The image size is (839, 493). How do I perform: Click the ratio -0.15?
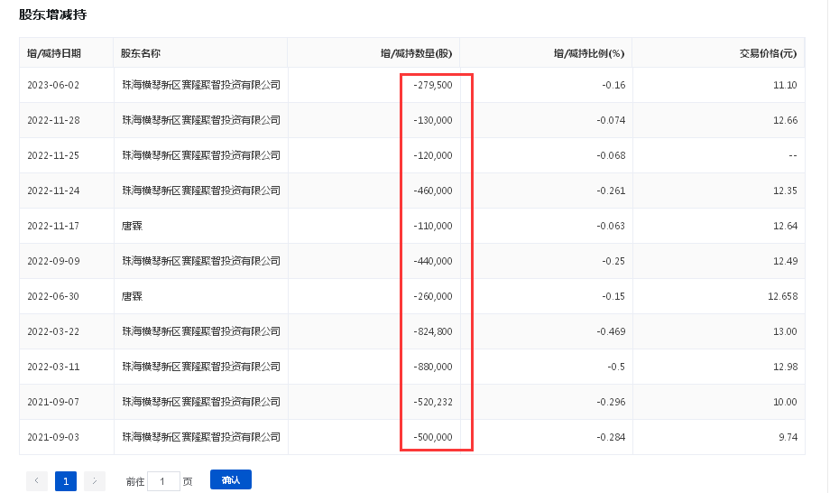coord(613,296)
